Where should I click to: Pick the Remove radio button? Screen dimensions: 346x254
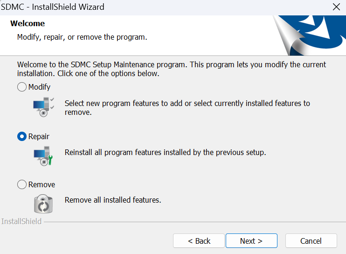[x=22, y=184]
